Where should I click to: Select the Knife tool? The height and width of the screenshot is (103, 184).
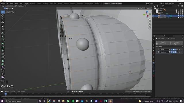(x=3, y=57)
